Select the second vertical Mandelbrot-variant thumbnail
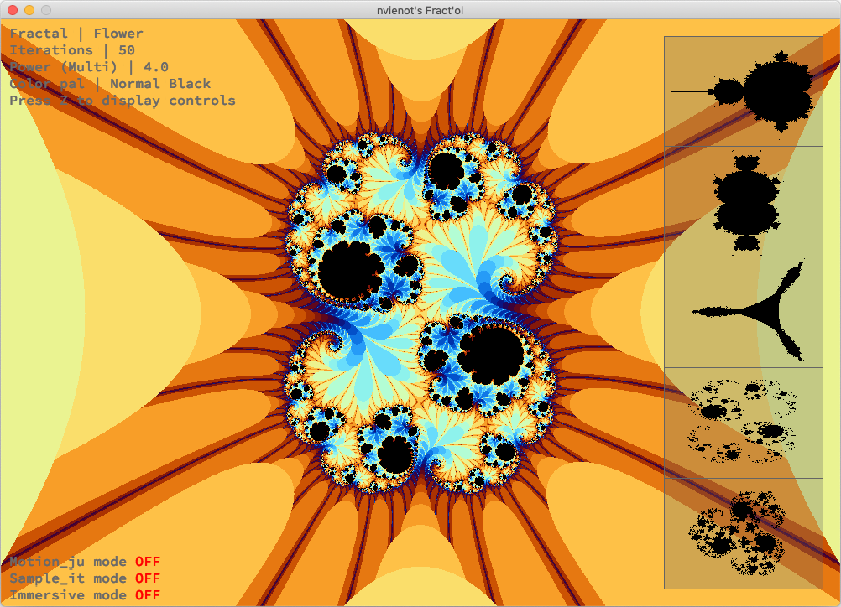This screenshot has height=607, width=841. tap(744, 202)
